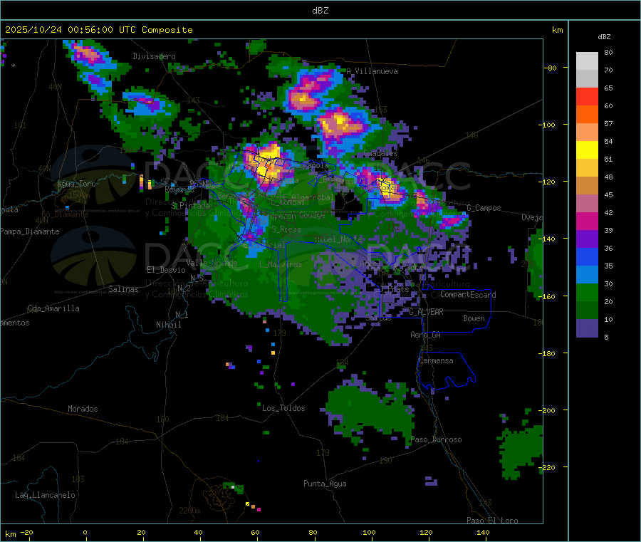
Task: Click the Divisadero map label
Action: point(154,56)
